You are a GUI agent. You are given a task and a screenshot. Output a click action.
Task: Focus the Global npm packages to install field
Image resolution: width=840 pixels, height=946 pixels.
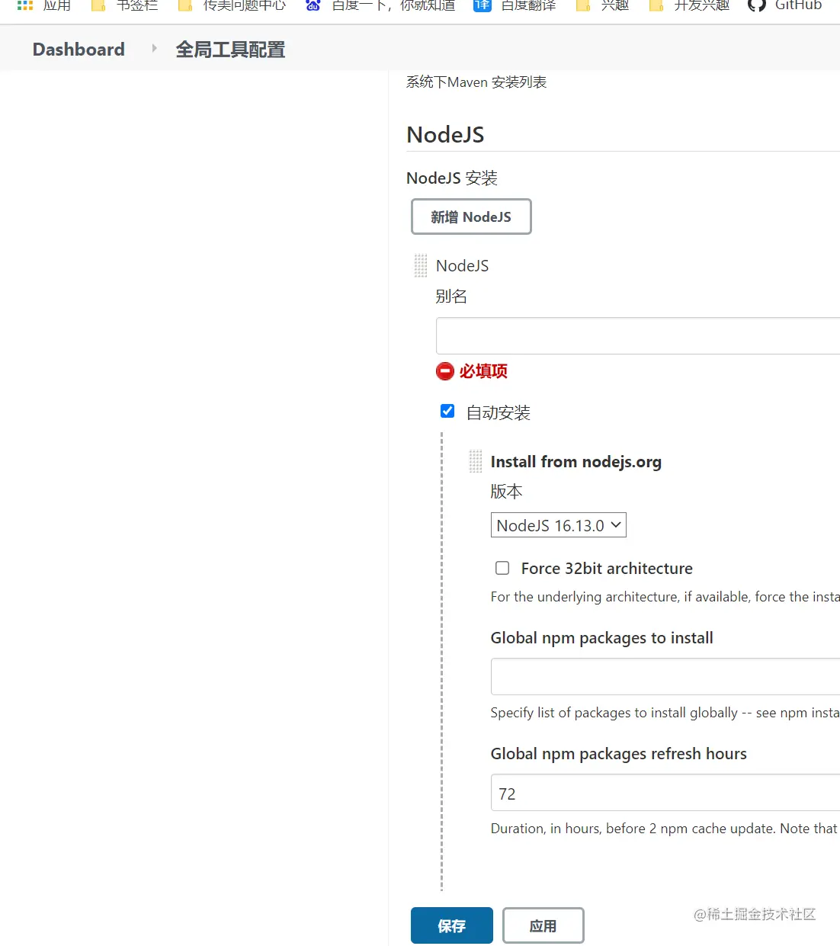[665, 677]
